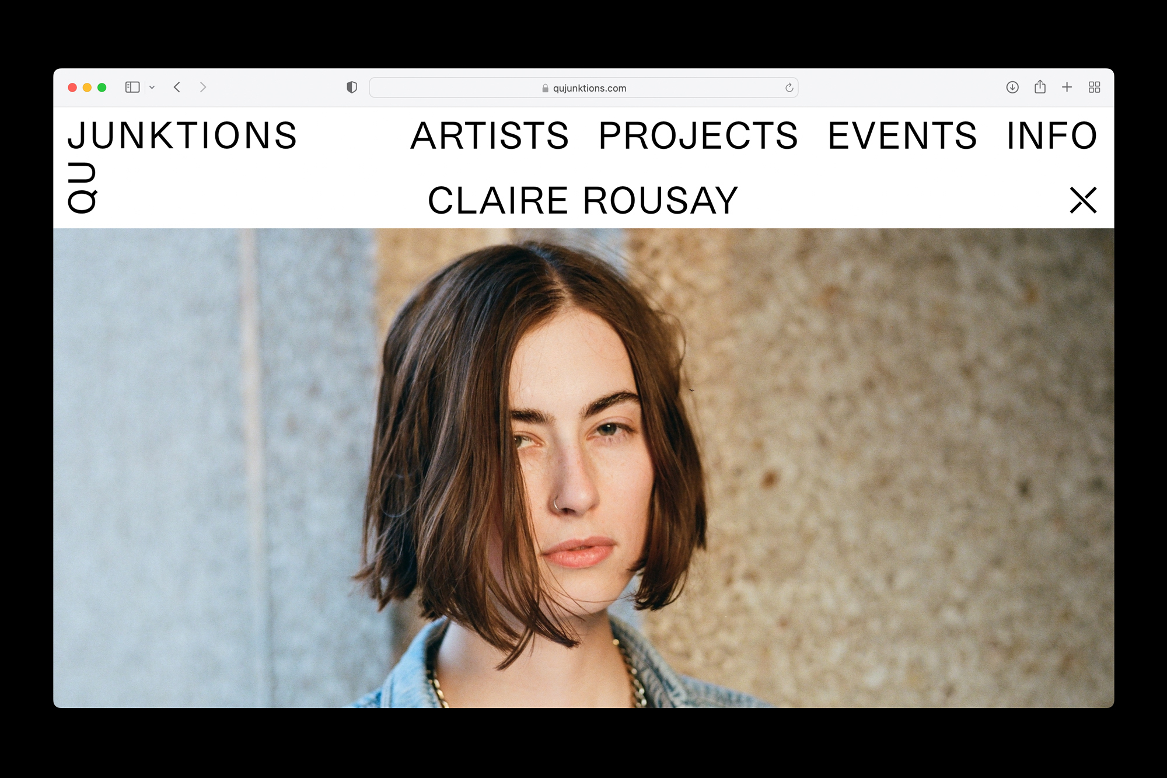Click the rotated QU logo
The height and width of the screenshot is (778, 1167).
point(82,188)
